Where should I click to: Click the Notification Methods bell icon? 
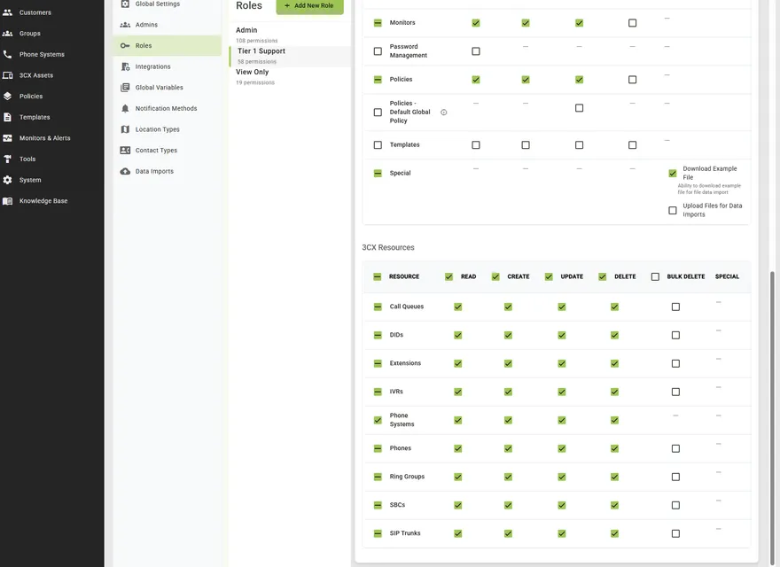point(125,108)
